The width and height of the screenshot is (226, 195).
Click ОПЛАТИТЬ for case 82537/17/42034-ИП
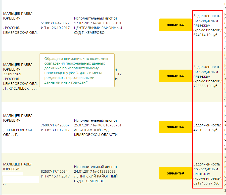(175, 173)
